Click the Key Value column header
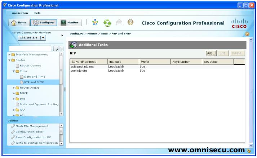This screenshot has height=158, width=257. tap(218, 62)
